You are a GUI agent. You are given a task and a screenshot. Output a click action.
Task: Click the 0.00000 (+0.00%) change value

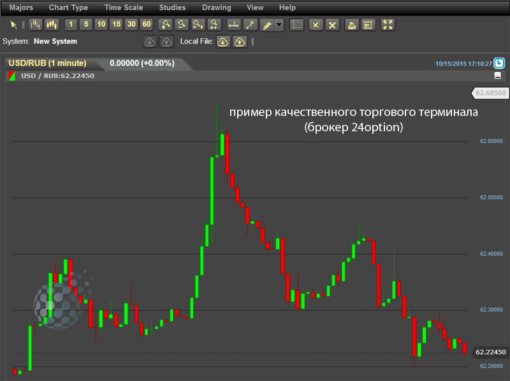coord(142,63)
